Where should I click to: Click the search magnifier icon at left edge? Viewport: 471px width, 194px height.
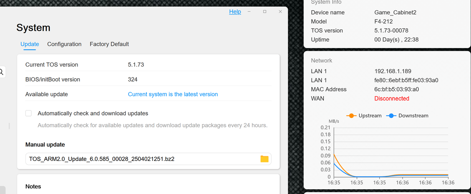tap(1, 72)
